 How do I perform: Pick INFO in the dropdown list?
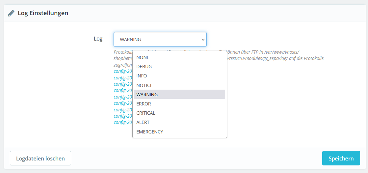click(x=142, y=76)
